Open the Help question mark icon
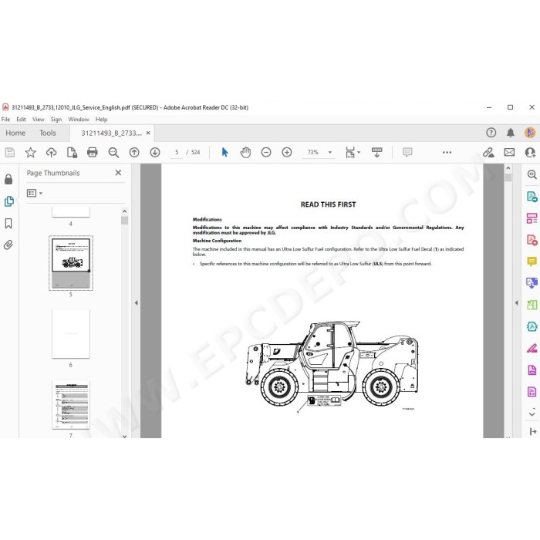The image size is (540, 540). 491,133
